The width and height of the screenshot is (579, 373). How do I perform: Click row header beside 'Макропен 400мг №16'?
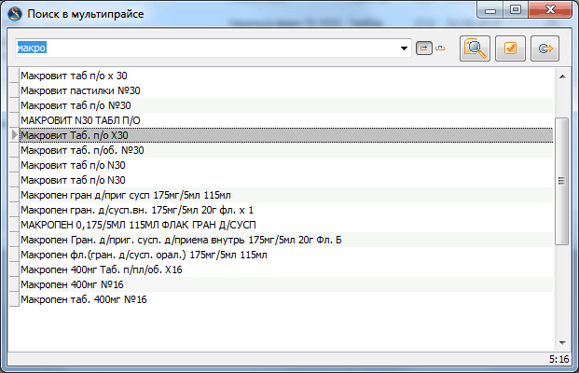point(14,284)
